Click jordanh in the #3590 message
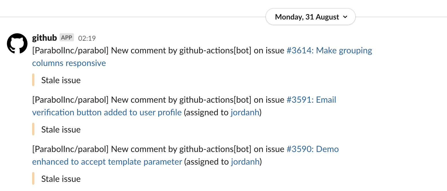Image resolution: width=447 pixels, height=191 pixels. (245, 162)
